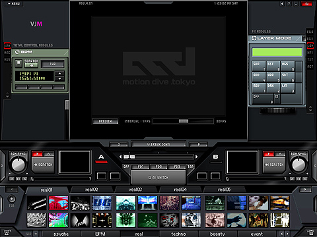Viewport: 317px width, 237px height.
Task: Click the F button right of BREAK DOWN
Action: 199,144
